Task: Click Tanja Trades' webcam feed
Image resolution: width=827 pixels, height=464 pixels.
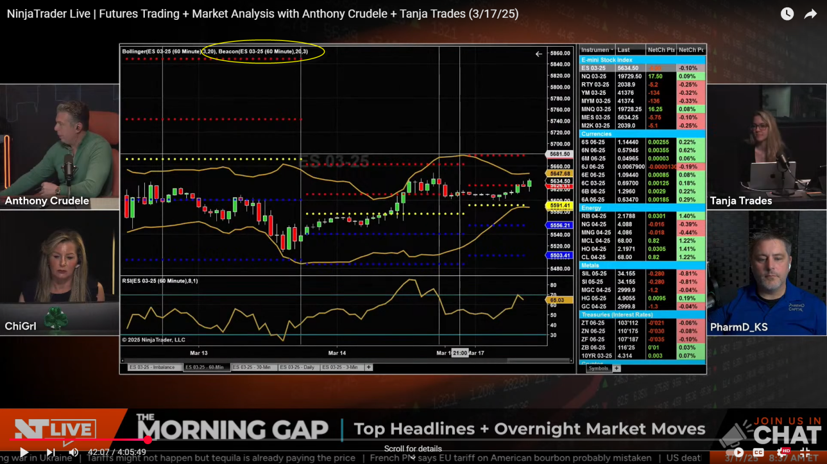Action: [x=767, y=147]
